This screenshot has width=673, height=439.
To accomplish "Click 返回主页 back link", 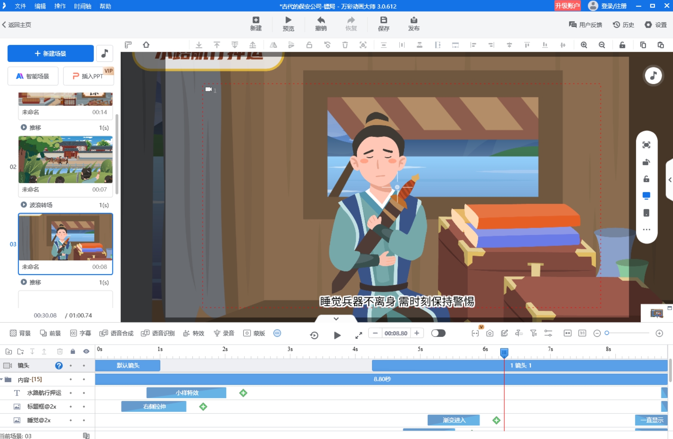I will (17, 25).
